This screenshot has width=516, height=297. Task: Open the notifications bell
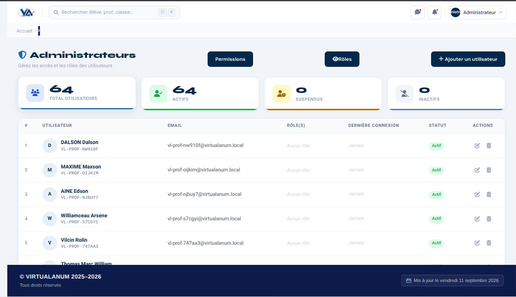tap(435, 12)
